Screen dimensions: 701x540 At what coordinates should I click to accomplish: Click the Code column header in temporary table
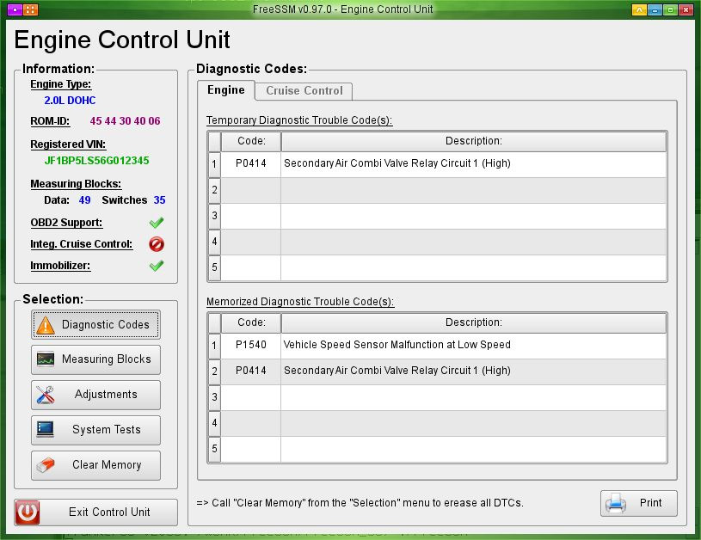(x=251, y=141)
